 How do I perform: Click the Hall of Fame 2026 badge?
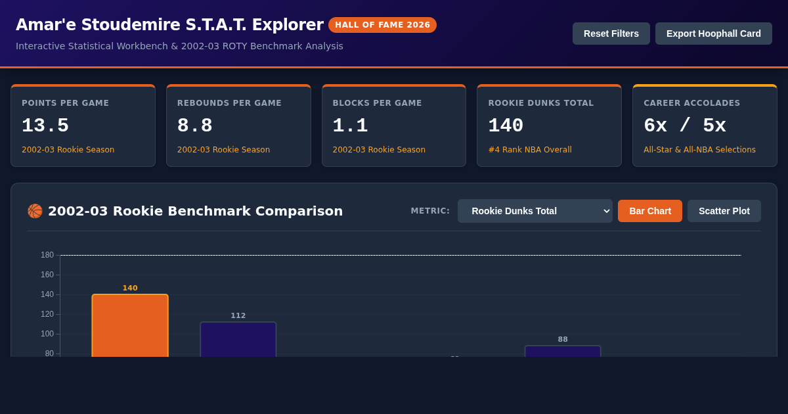[382, 25]
